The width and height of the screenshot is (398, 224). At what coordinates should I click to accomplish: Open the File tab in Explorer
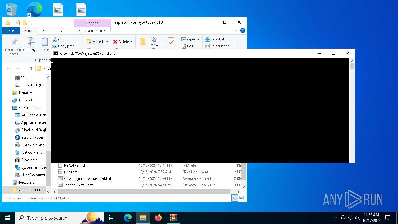click(11, 31)
